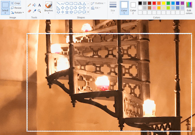
Task: Select the white swatch in the palette
Action: click(x=140, y=8)
